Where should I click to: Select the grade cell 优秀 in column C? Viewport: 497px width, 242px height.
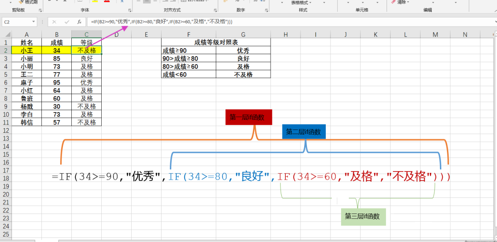(87, 82)
